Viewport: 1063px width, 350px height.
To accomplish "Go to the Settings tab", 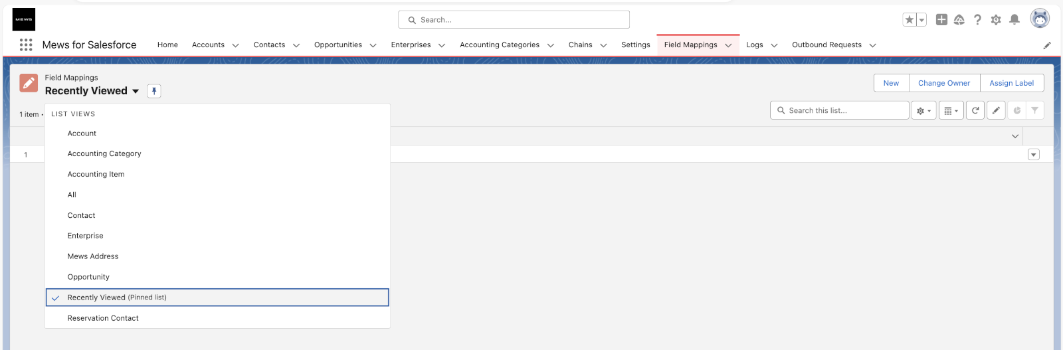I will click(636, 45).
